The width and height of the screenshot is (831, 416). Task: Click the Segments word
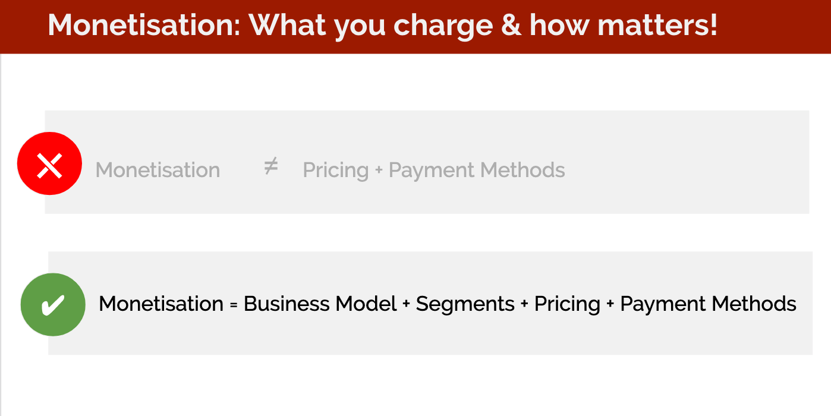click(465, 304)
